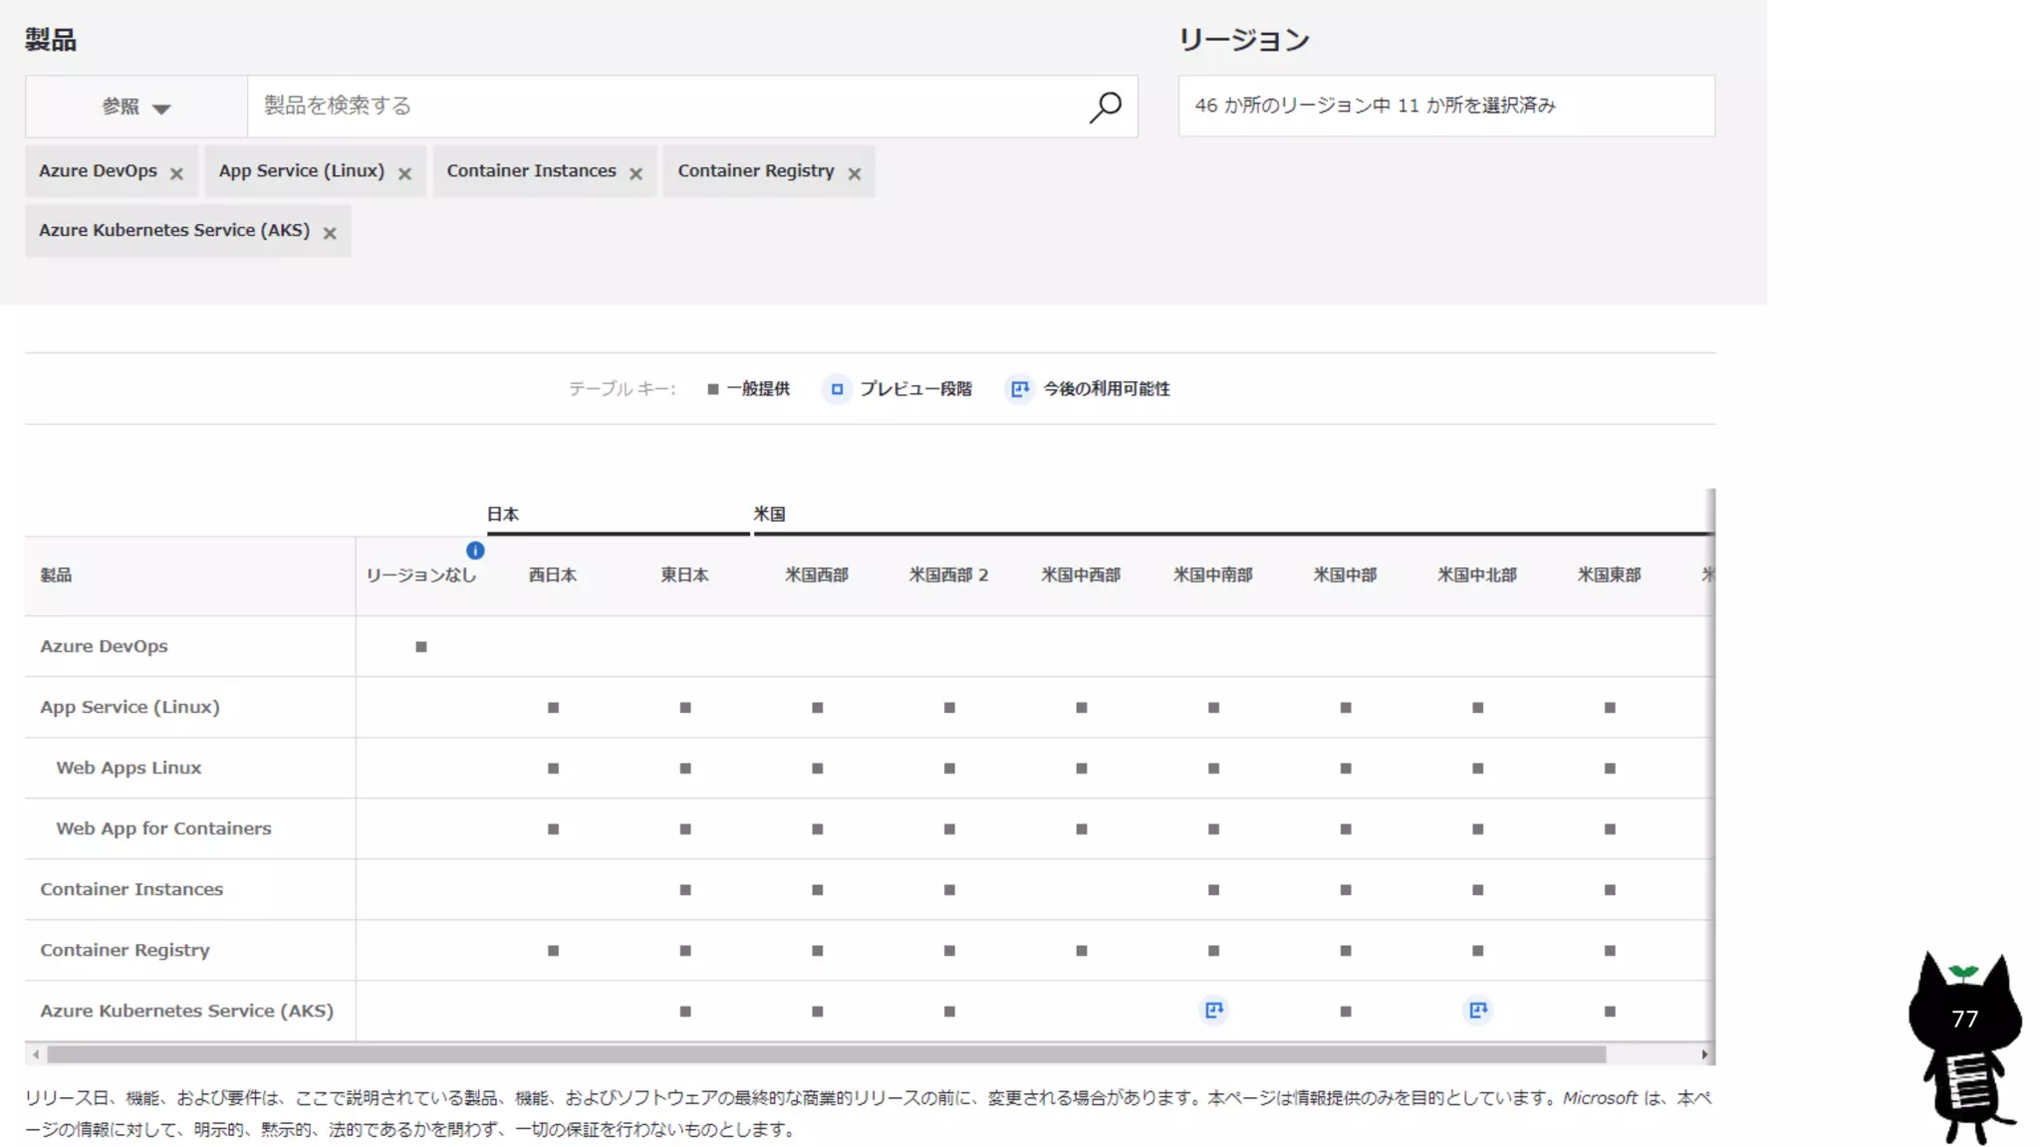The height and width of the screenshot is (1147, 2040).
Task: Click the horizontal table scrollbar thumb
Action: tap(827, 1054)
